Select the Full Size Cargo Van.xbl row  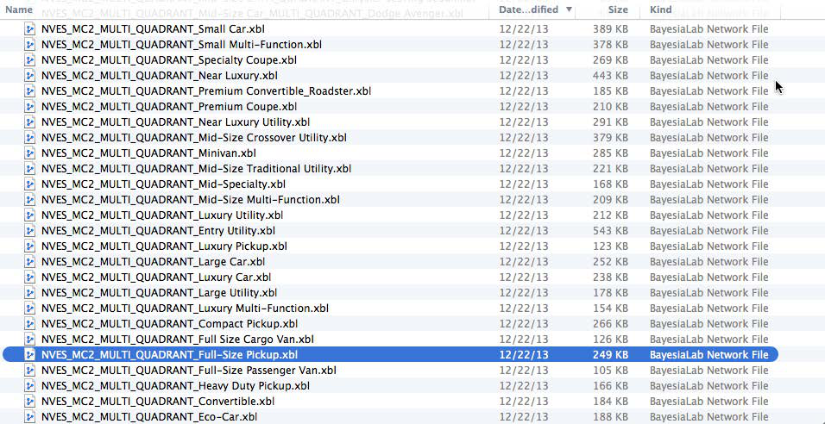pos(177,340)
